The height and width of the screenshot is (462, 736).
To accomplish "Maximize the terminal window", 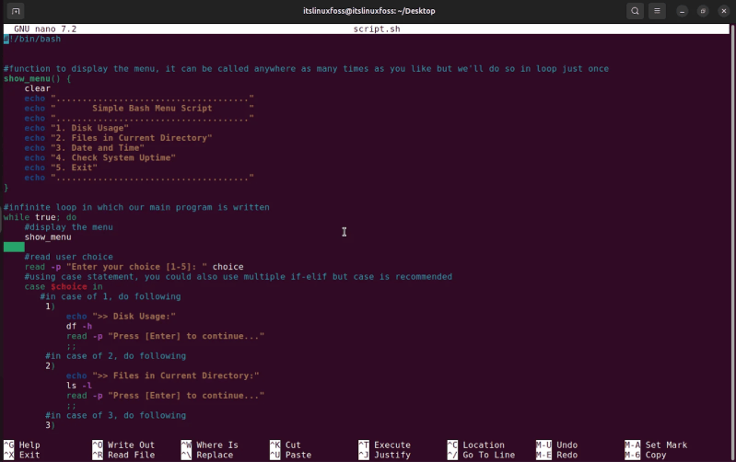I will pyautogui.click(x=703, y=11).
